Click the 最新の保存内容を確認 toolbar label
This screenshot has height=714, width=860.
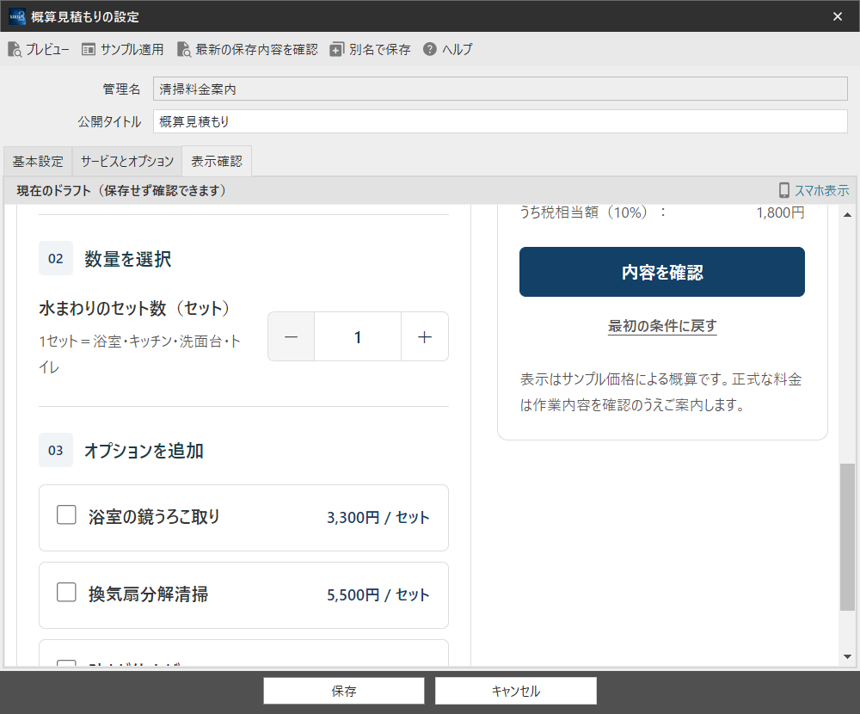click(256, 49)
